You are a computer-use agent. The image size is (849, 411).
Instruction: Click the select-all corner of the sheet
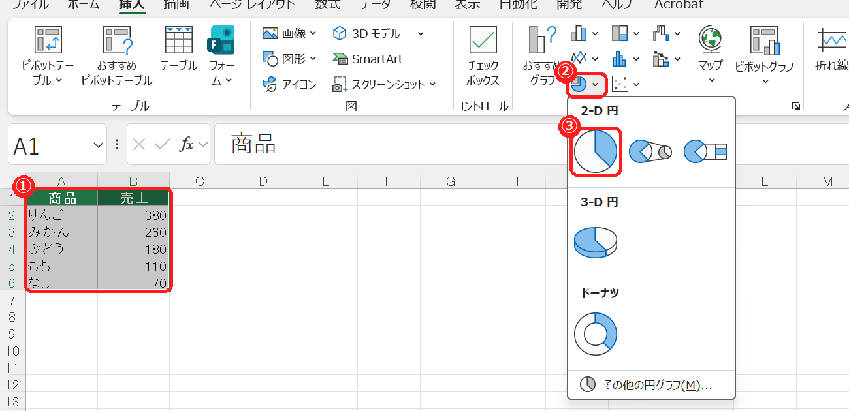13,181
